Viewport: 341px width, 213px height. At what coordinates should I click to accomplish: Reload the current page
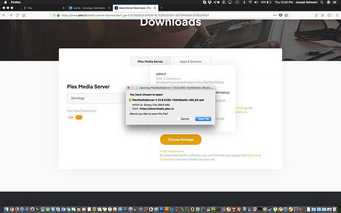pos(17,15)
